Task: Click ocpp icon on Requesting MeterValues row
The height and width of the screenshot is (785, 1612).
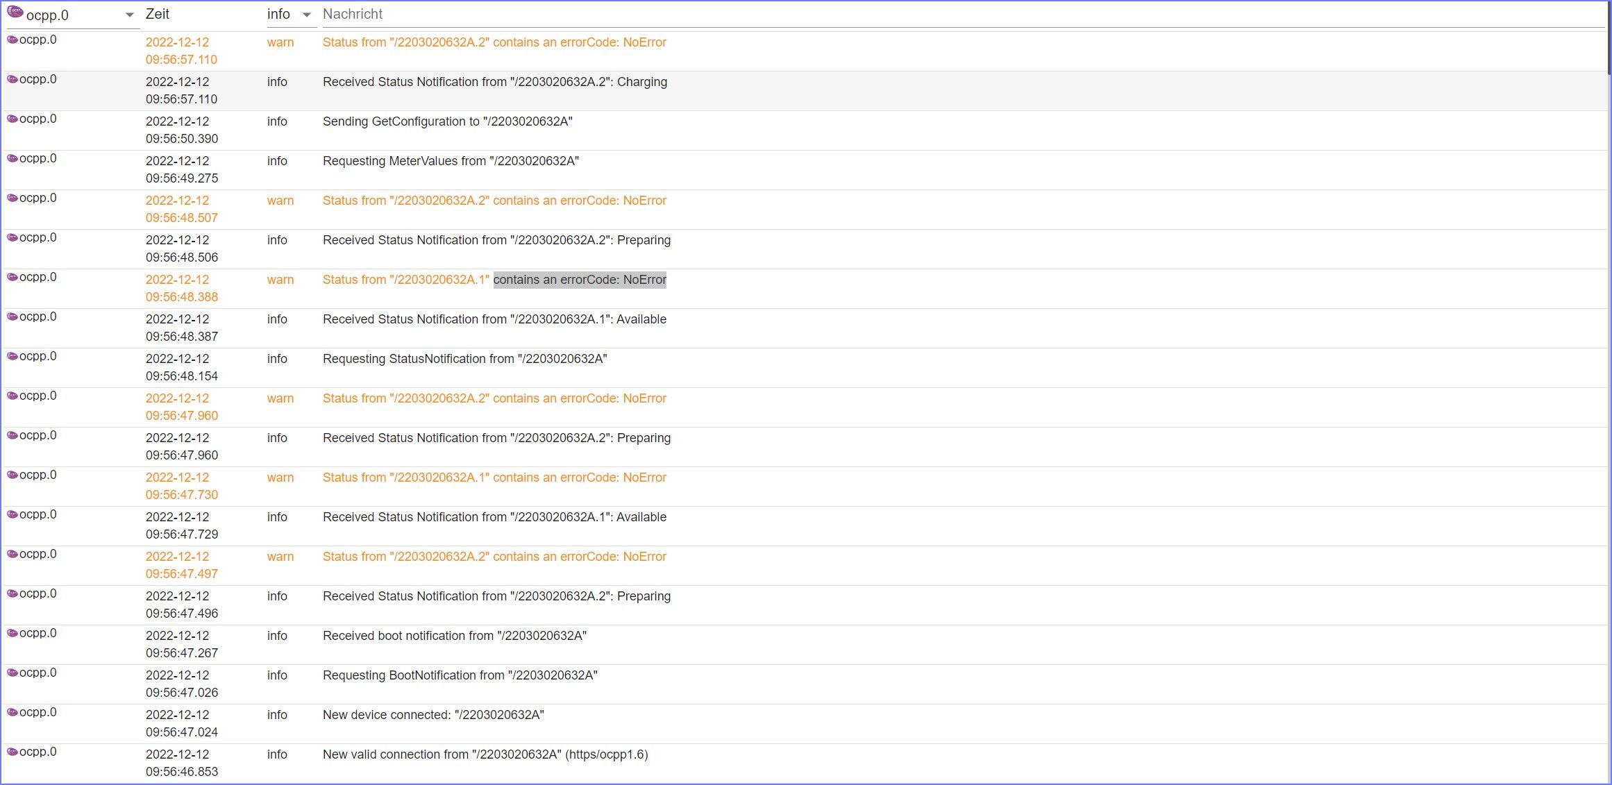Action: coord(12,158)
